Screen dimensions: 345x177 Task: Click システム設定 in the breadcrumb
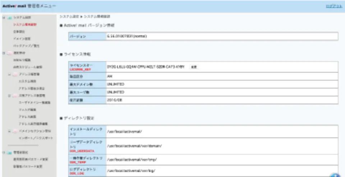68,17
